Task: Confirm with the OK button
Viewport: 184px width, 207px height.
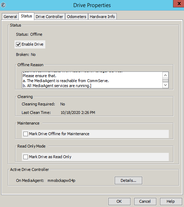Action: coord(119,201)
